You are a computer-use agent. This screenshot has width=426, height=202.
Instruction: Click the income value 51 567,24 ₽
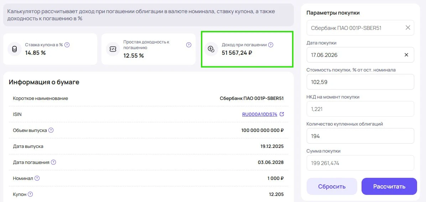click(237, 53)
